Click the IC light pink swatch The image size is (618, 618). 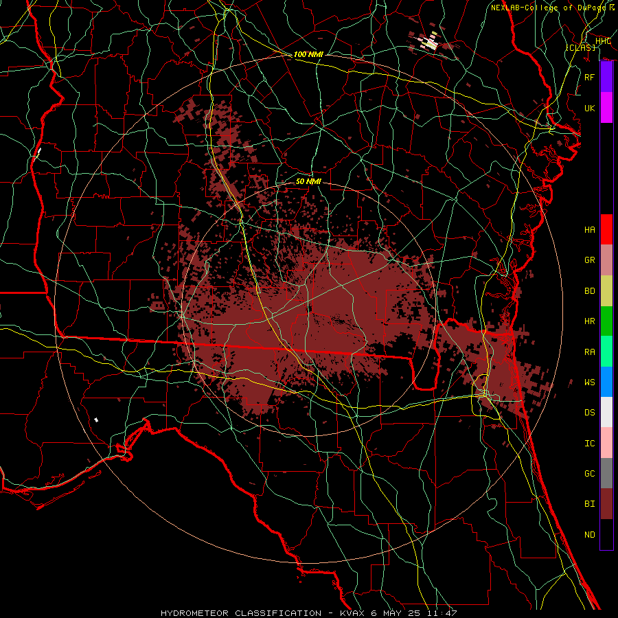[x=606, y=443]
